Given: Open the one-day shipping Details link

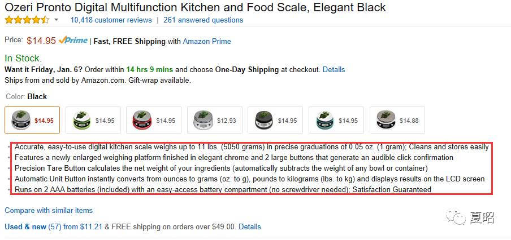Looking at the screenshot, I should 334,70.
